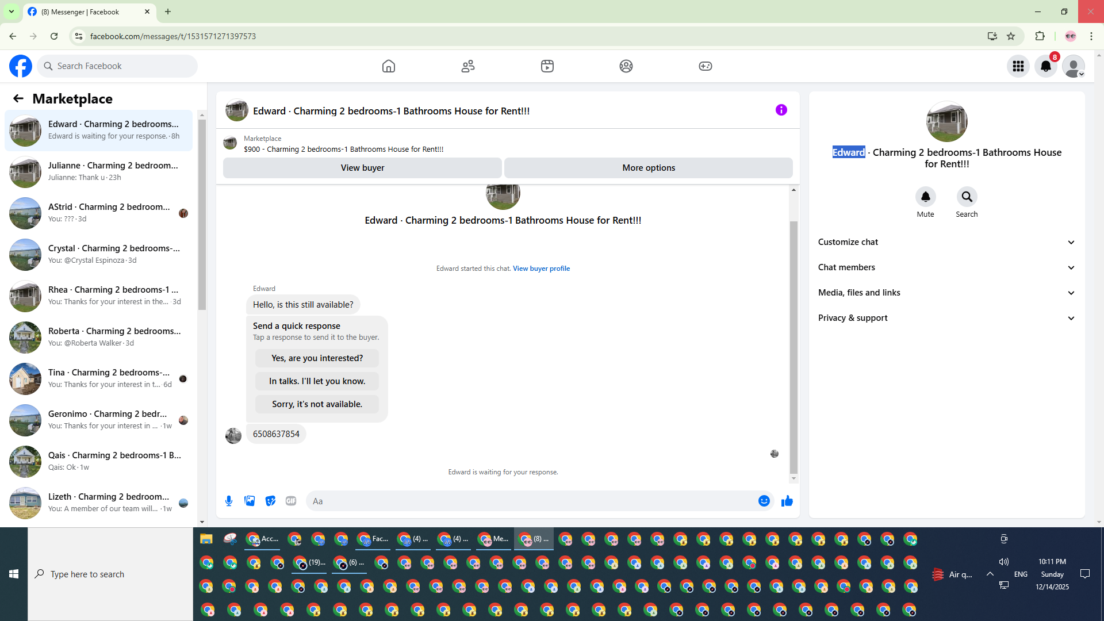Mute this conversation
The width and height of the screenshot is (1104, 621).
point(925,197)
